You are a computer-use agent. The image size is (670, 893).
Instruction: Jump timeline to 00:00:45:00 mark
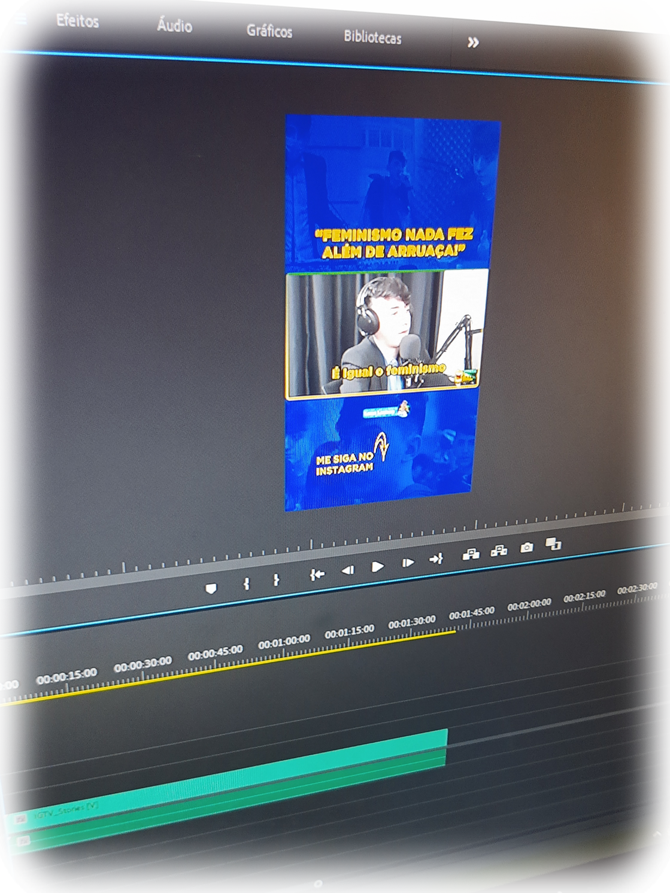point(216,652)
